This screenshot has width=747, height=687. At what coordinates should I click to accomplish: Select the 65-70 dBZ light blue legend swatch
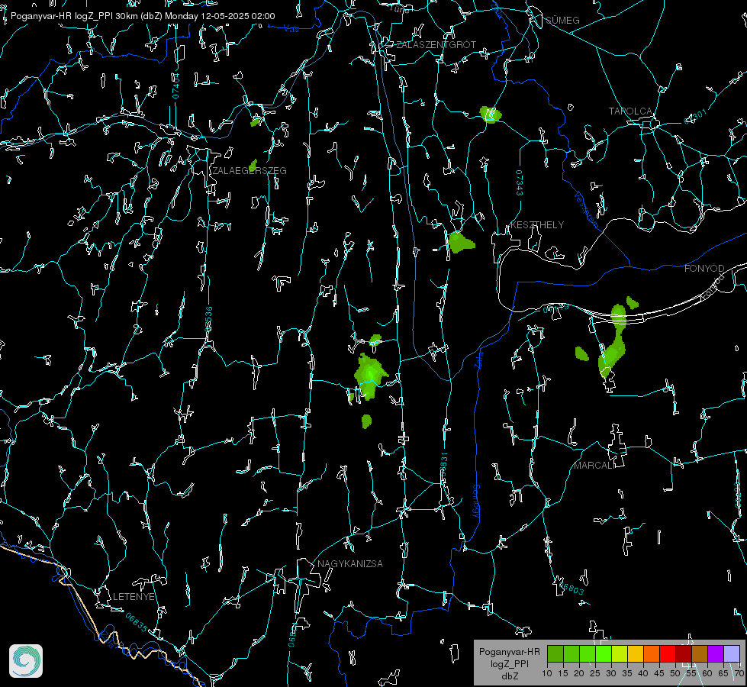[731, 653]
